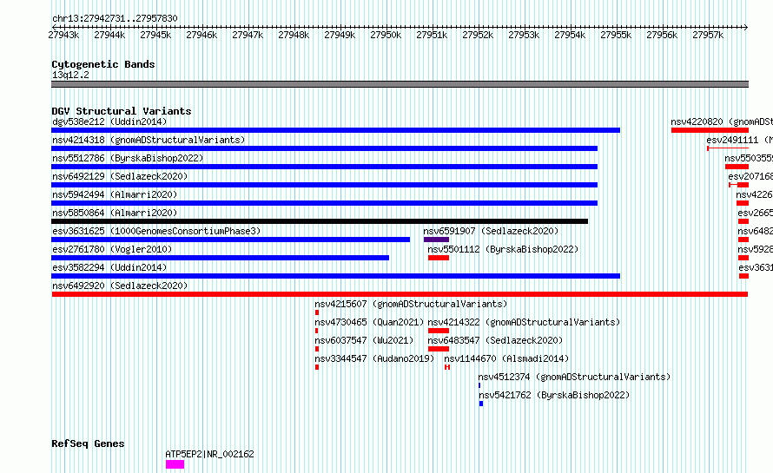Select the nsv4512374 (gnomADStructuralVariants) label
This screenshot has width=773, height=473.
coord(574,377)
